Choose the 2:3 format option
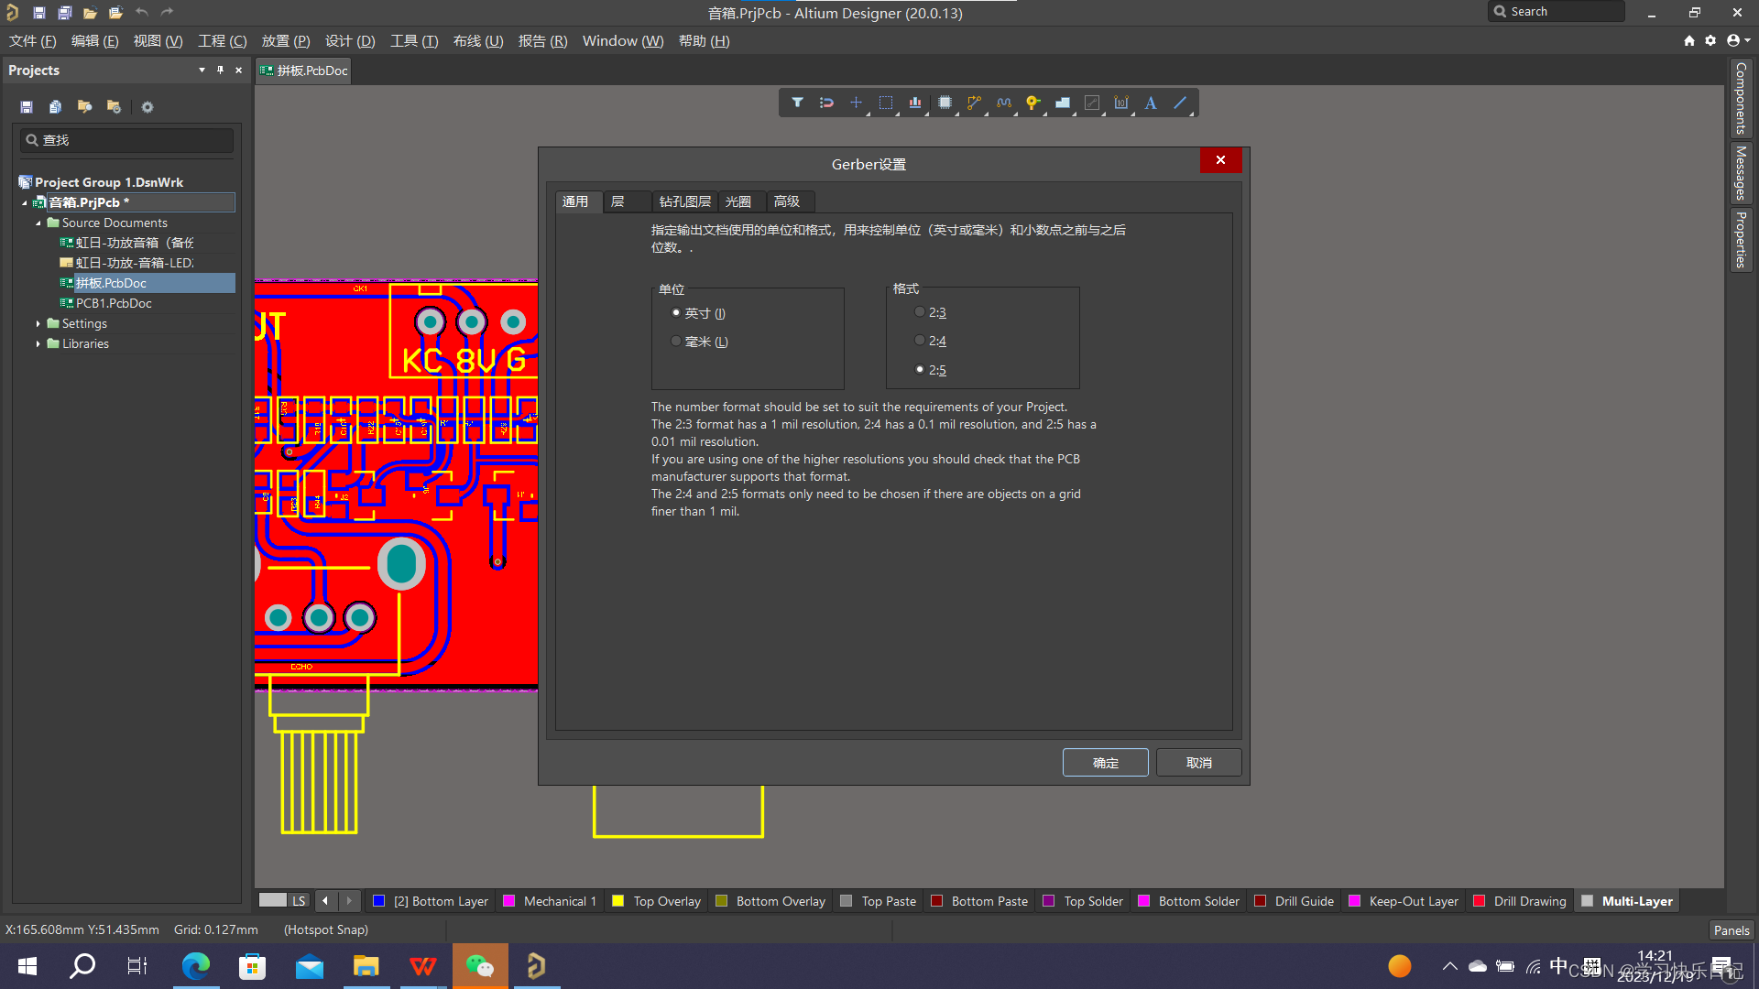 [920, 312]
